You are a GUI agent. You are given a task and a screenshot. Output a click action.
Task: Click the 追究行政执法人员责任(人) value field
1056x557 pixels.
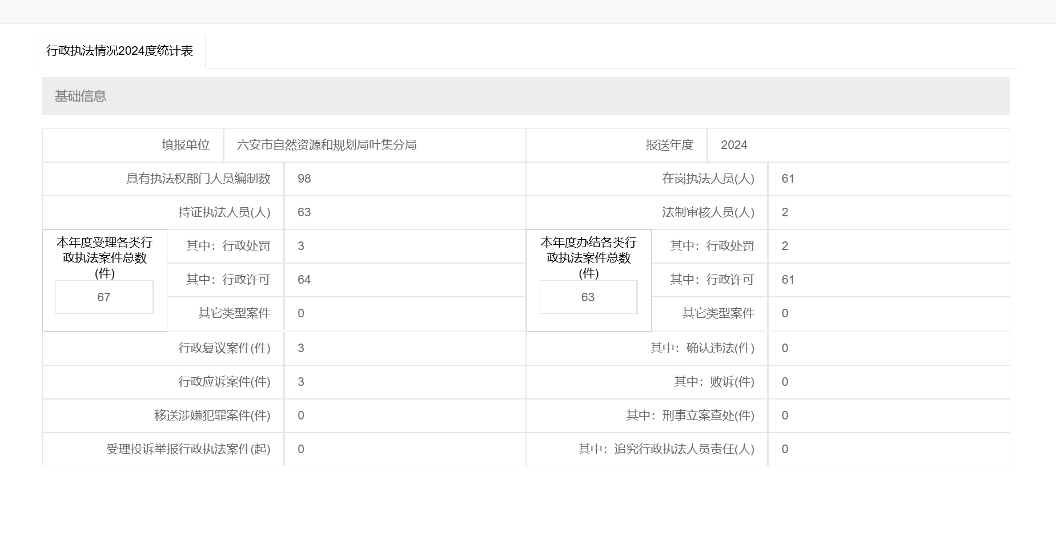pyautogui.click(x=888, y=449)
